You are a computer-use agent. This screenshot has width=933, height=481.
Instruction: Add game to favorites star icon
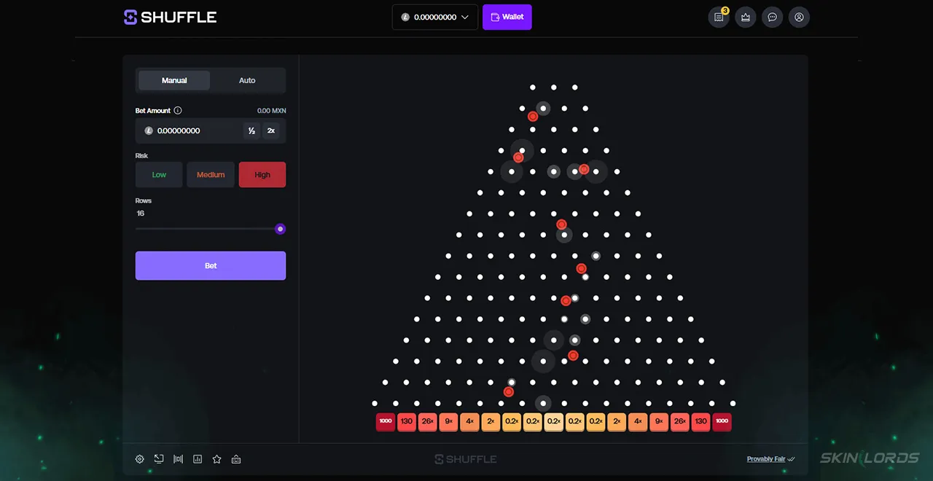216,459
